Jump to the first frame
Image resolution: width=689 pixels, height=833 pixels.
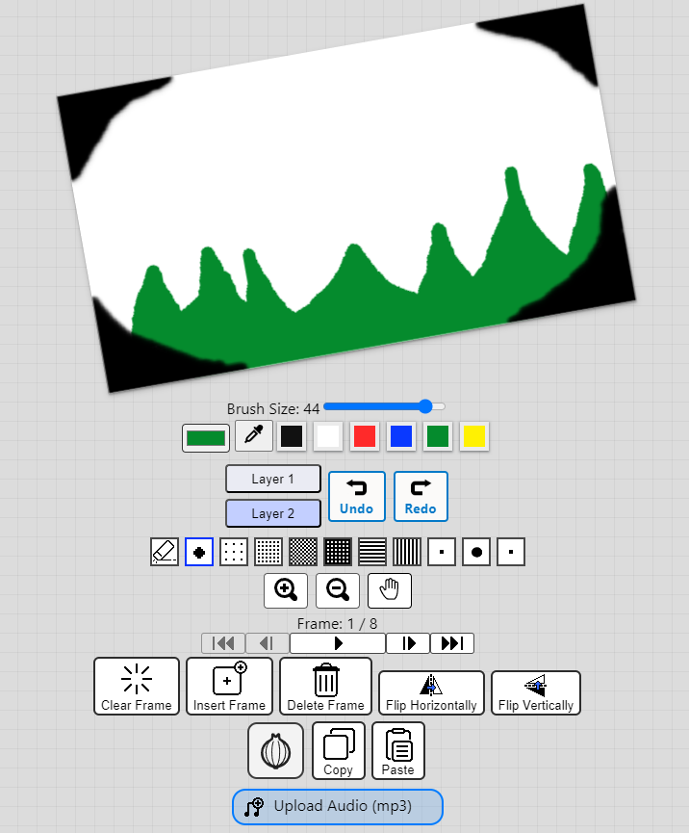click(x=223, y=643)
